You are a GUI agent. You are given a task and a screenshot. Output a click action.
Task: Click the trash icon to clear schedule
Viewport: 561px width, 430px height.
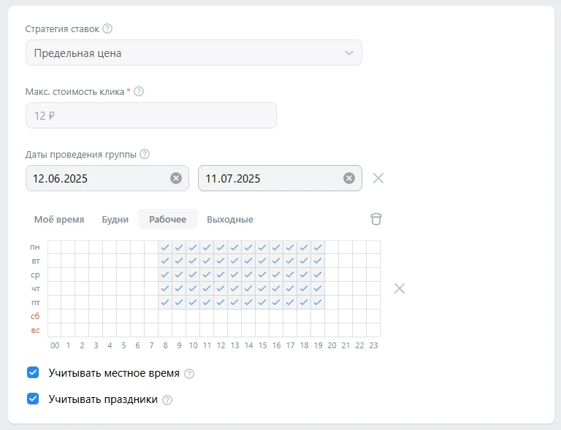click(375, 219)
